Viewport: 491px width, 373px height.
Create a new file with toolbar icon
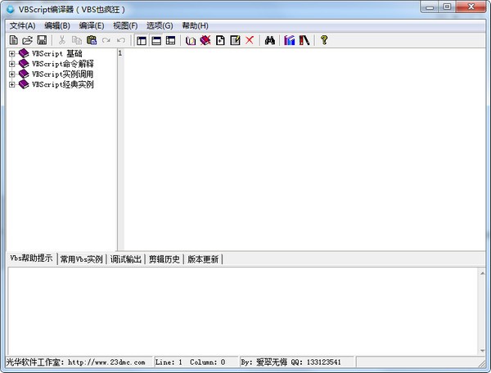[x=13, y=40]
